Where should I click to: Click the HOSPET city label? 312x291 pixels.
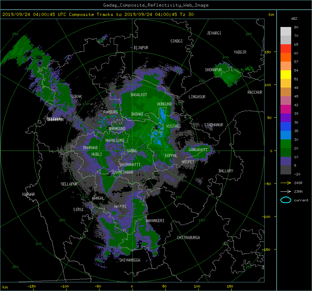[188, 162]
